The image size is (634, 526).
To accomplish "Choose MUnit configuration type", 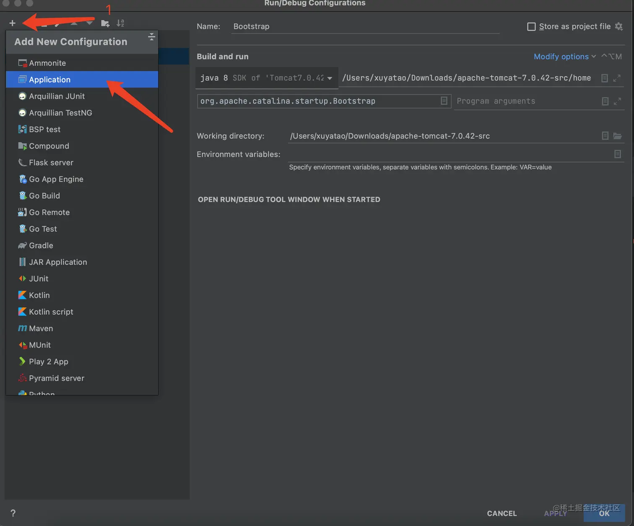I will (x=82, y=345).
